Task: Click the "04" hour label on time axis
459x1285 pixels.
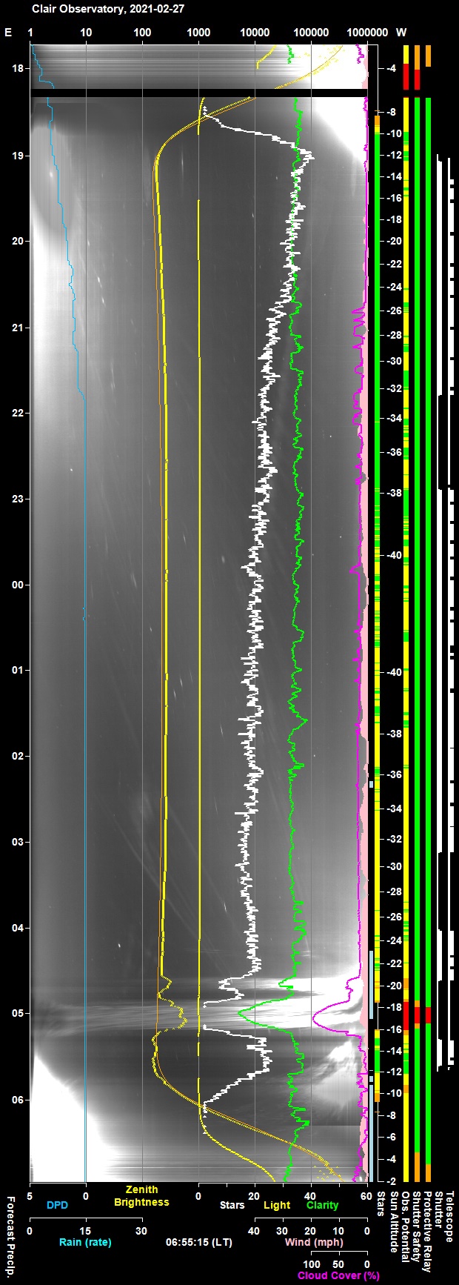Action: tap(18, 928)
